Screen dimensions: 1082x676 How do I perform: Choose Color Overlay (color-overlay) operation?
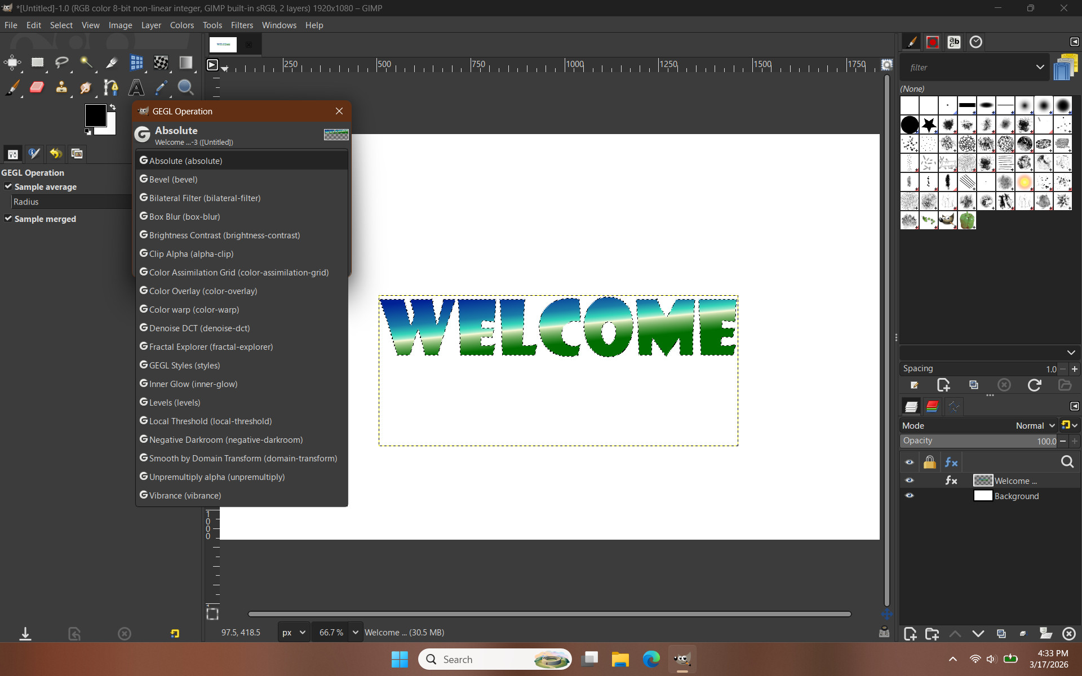click(x=242, y=291)
